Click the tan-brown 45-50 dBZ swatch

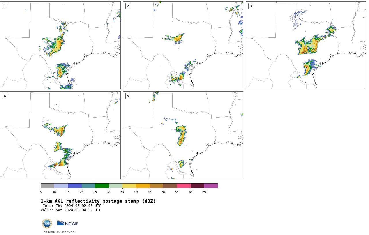tap(156, 186)
